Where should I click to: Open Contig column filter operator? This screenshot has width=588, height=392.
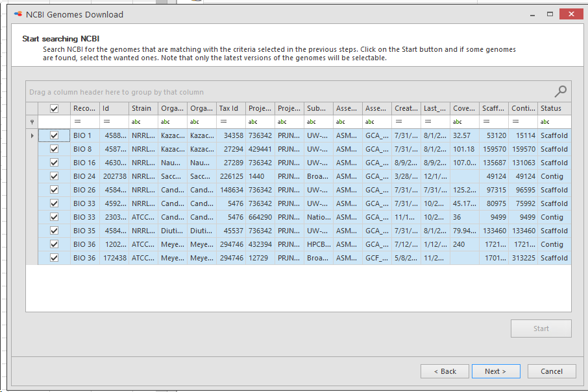coord(515,122)
